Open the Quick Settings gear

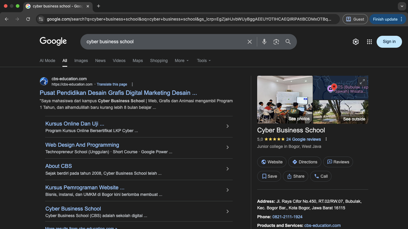click(355, 42)
